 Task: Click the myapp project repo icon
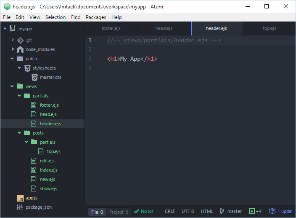coord(12,28)
